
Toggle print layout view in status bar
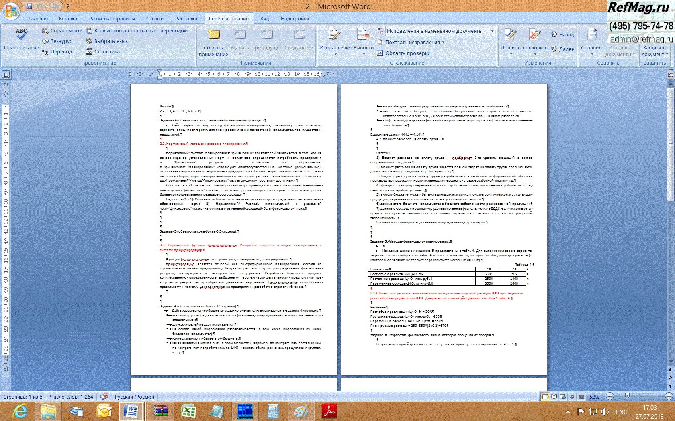tap(545, 397)
